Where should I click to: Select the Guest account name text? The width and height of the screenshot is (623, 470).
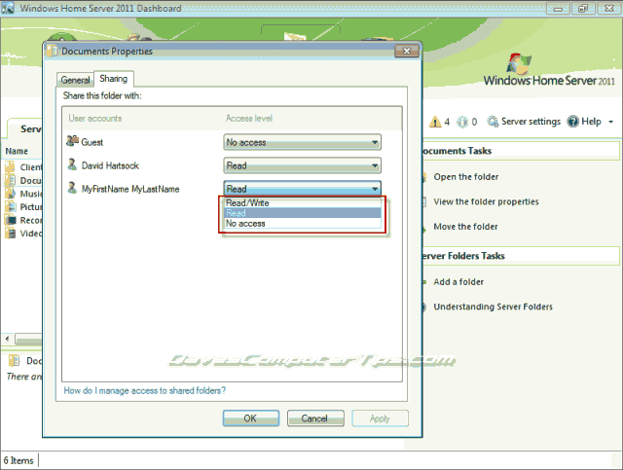92,142
